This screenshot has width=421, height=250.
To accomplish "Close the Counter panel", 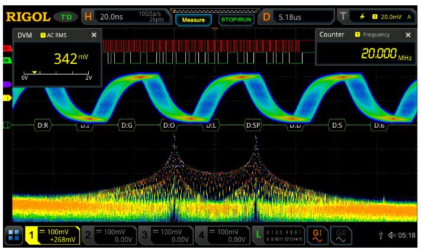I will pos(407,35).
